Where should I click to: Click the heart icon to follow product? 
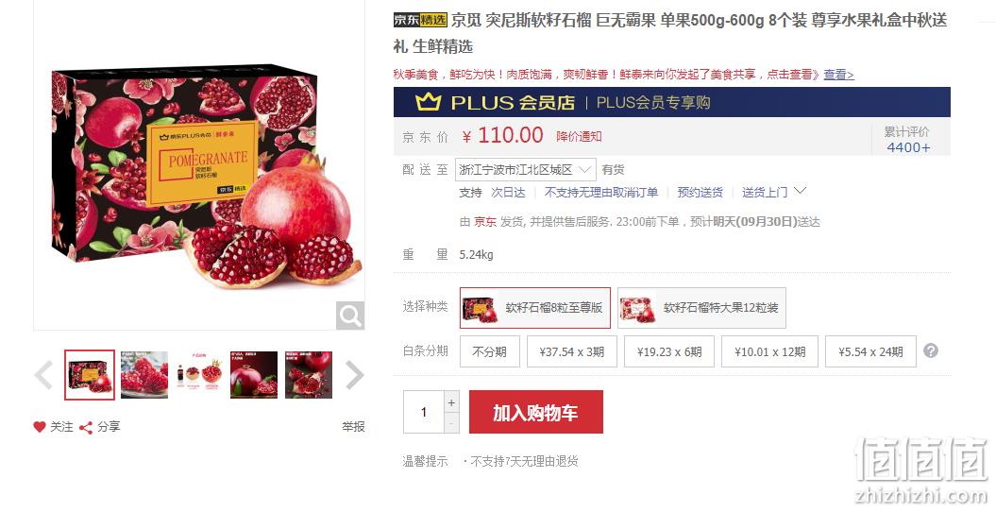40,427
